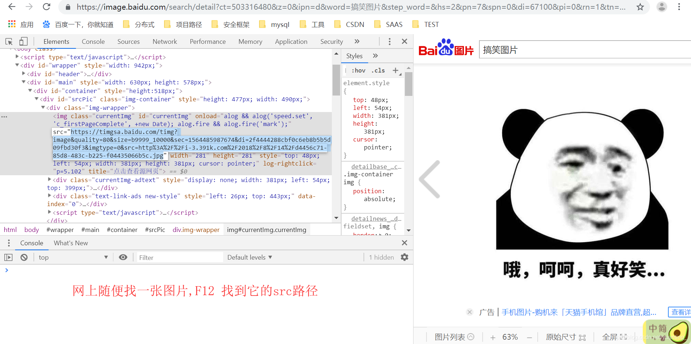Select #container in the breadcrumb bar
The height and width of the screenshot is (344, 691).
122,230
